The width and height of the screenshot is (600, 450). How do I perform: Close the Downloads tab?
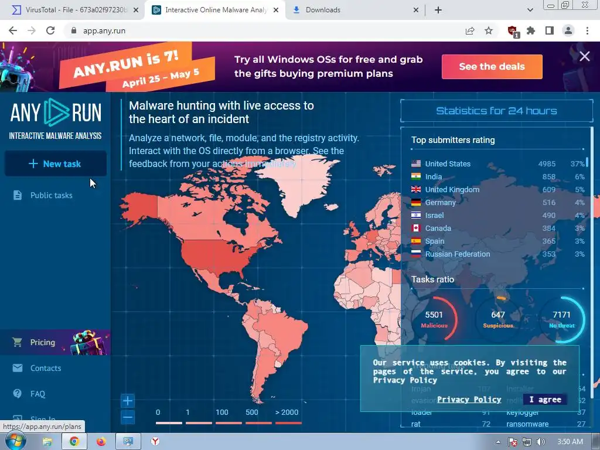click(x=416, y=10)
